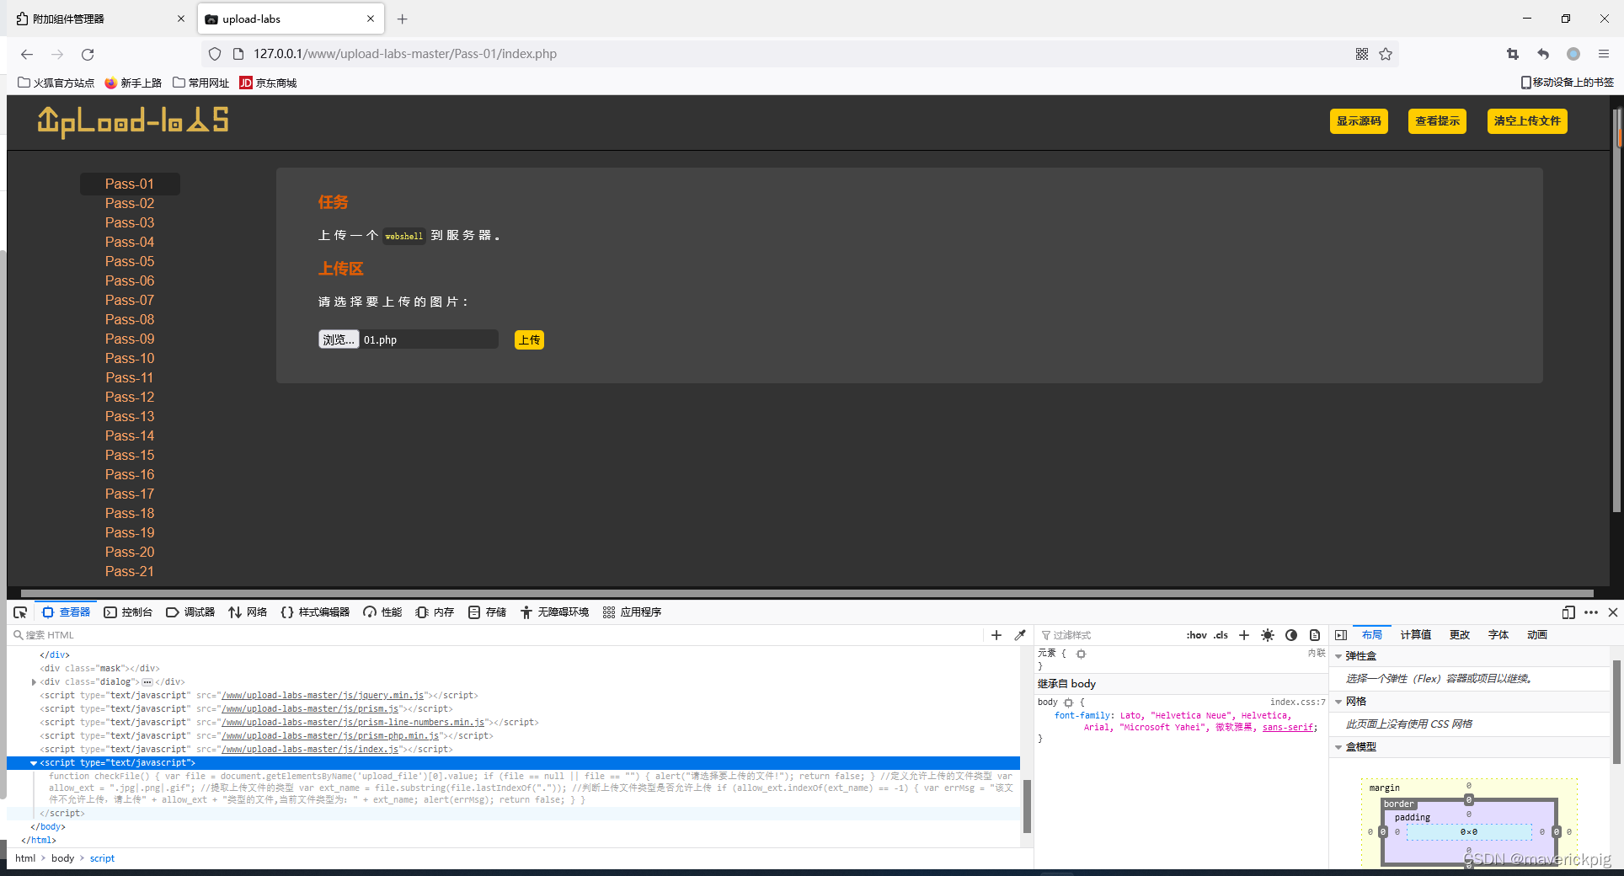Image resolution: width=1624 pixels, height=876 pixels.
Task: Highlight body selector elements icon
Action: click(x=1069, y=702)
